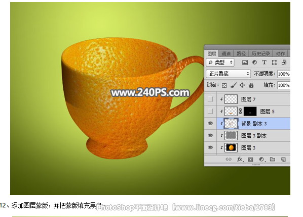Hide the 背景 副本 3 layer

pyautogui.click(x=210, y=123)
